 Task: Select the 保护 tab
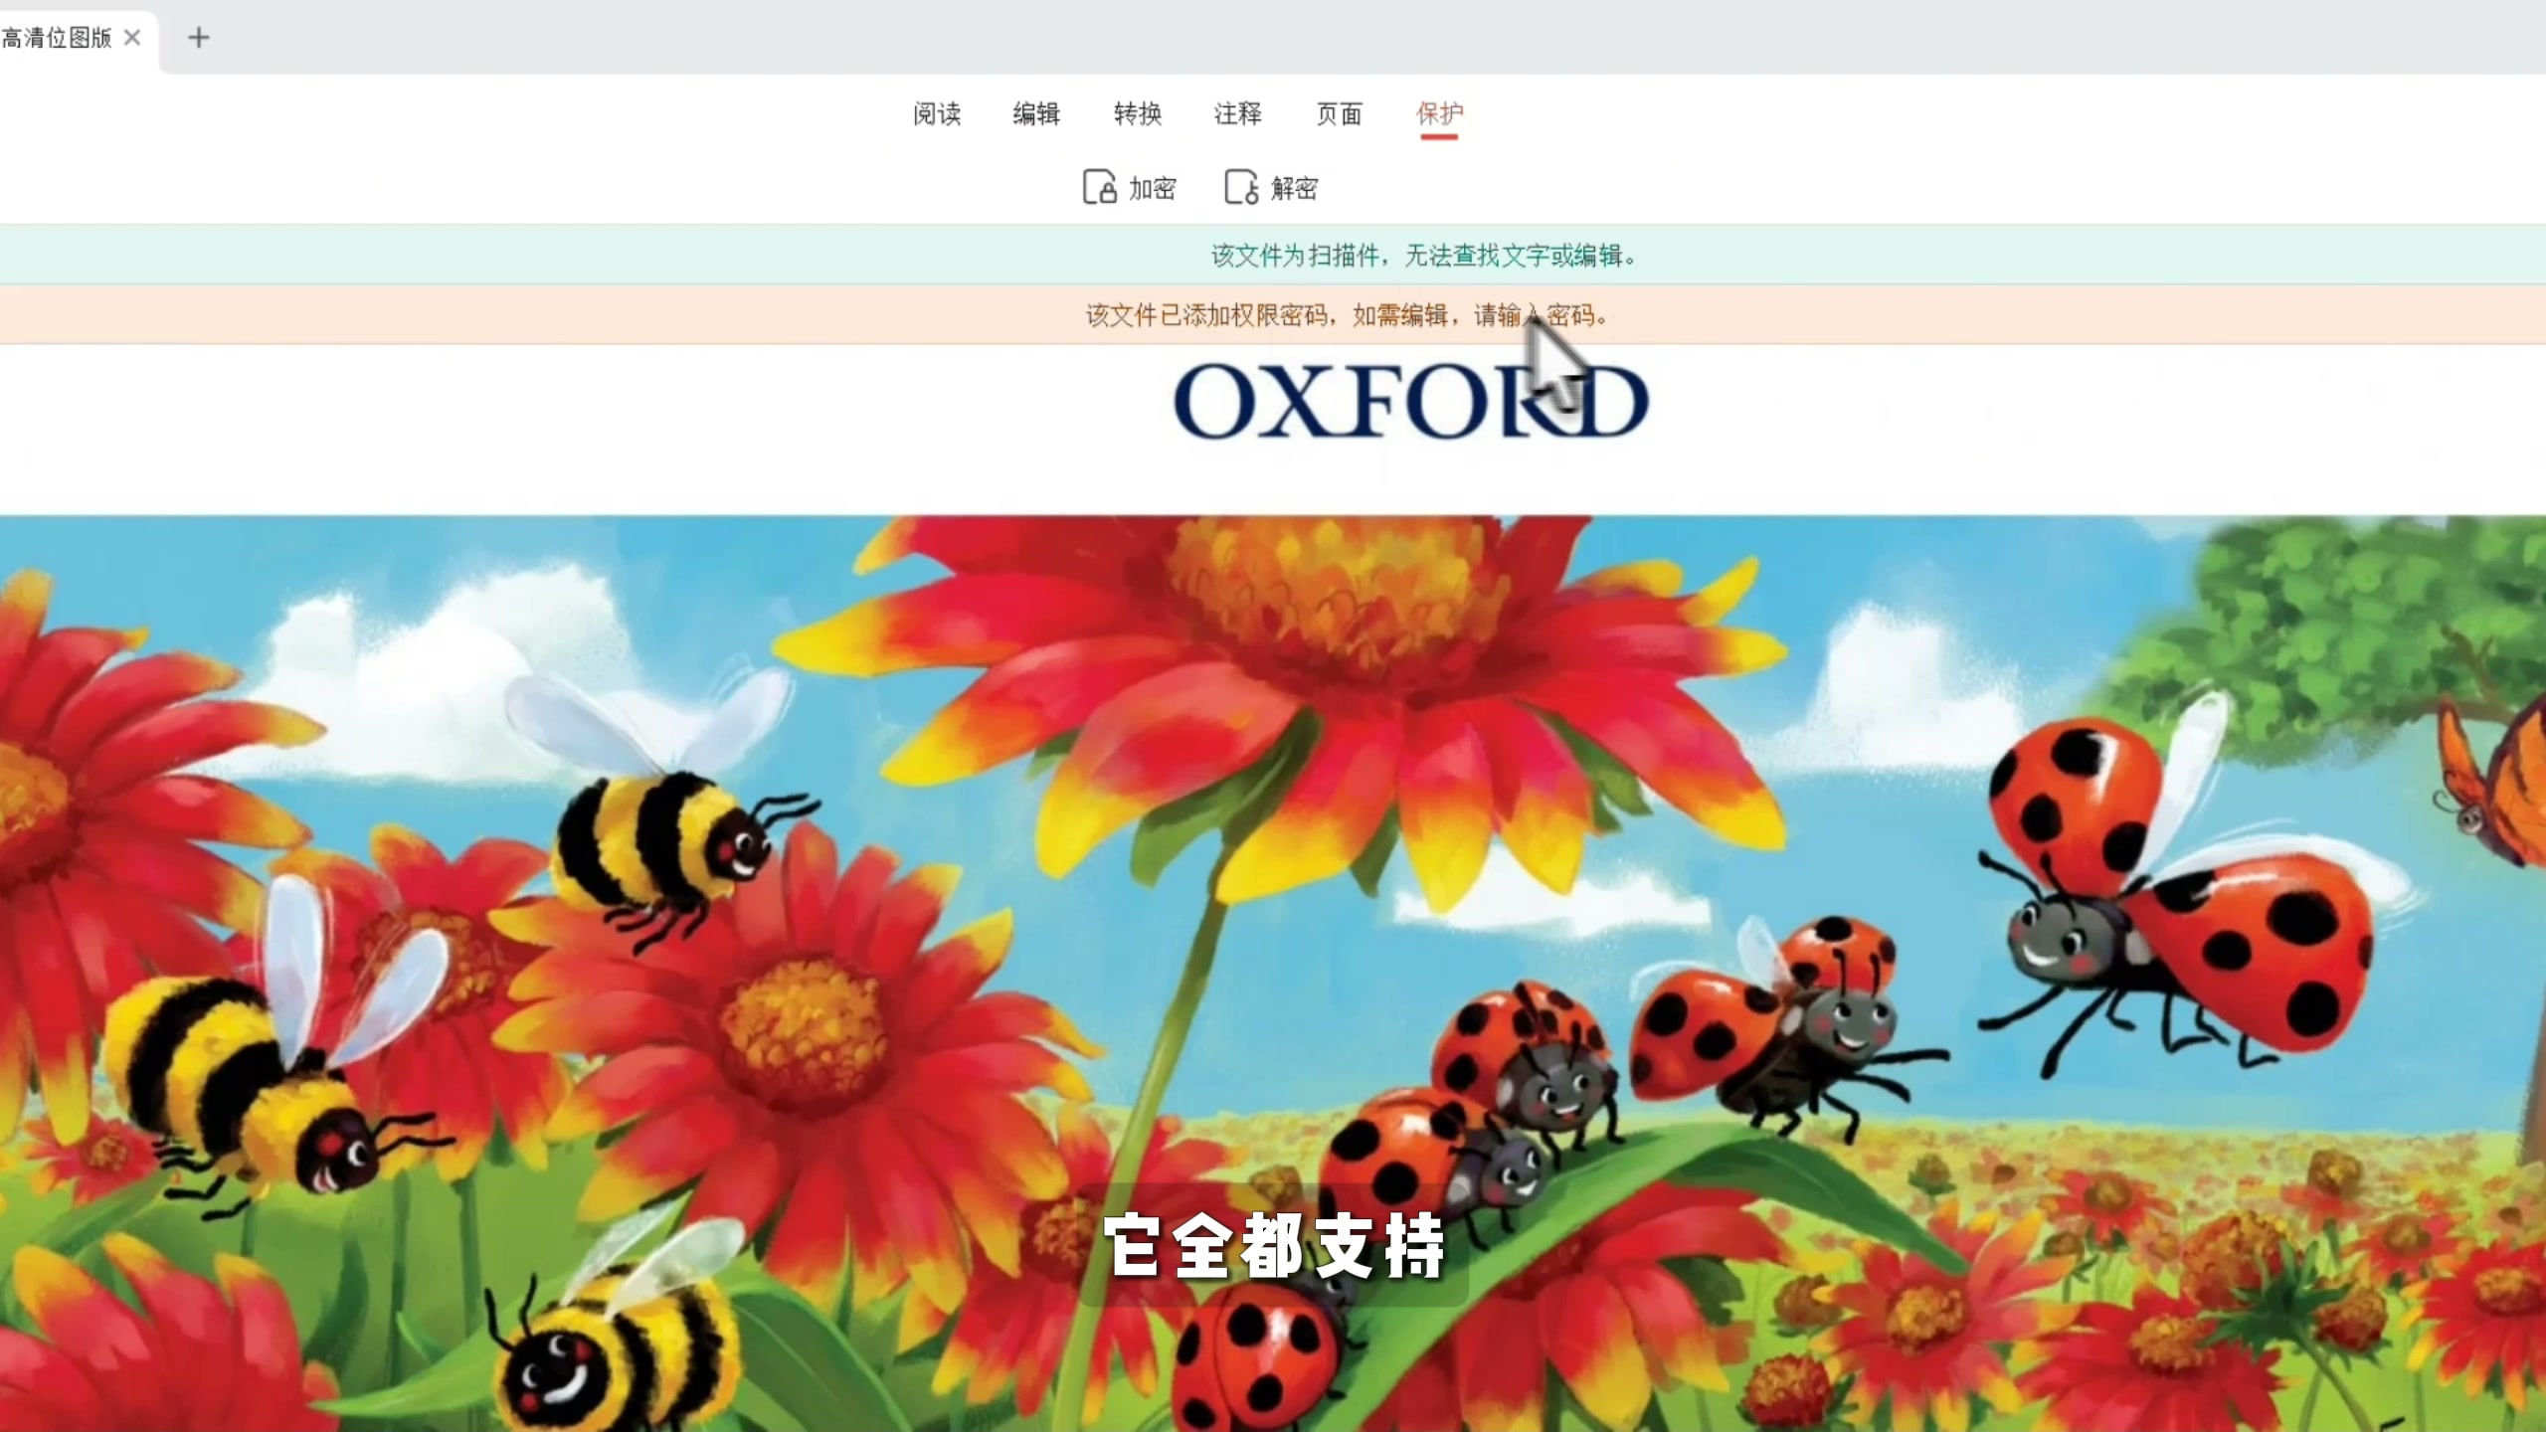(1439, 113)
